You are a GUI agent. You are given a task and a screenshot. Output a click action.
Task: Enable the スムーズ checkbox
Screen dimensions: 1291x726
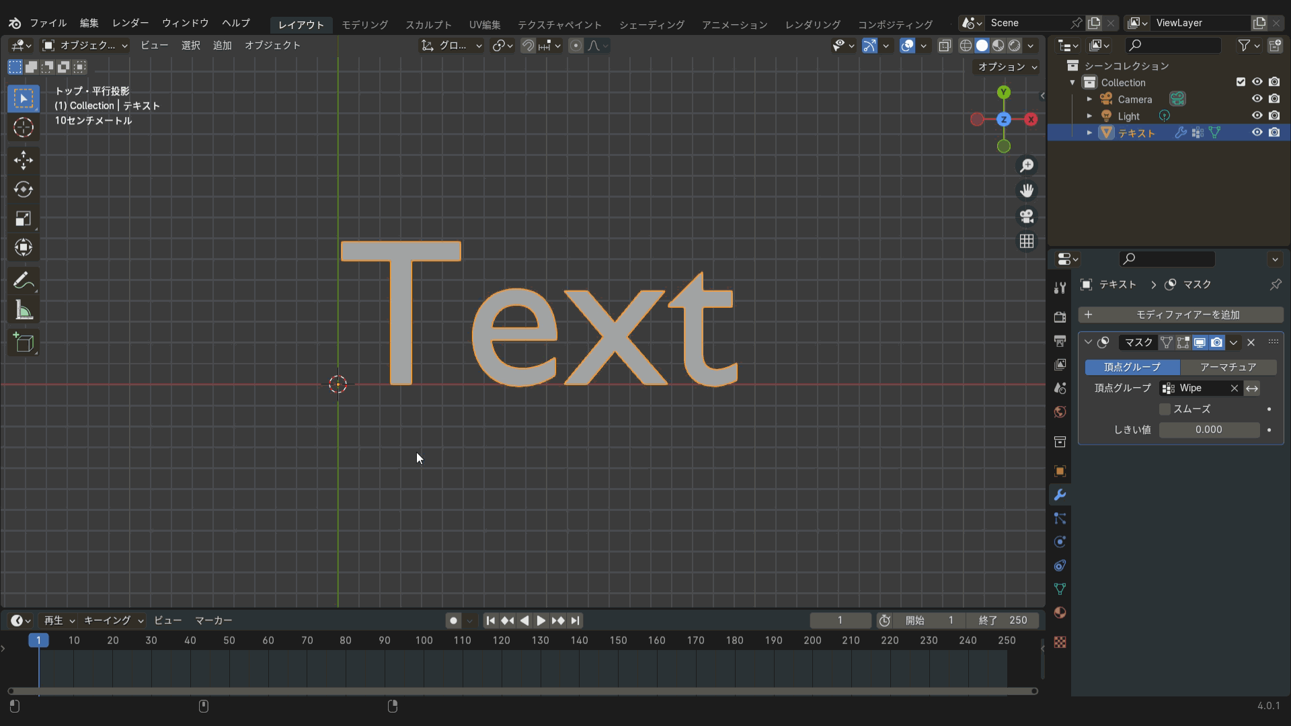click(1165, 409)
